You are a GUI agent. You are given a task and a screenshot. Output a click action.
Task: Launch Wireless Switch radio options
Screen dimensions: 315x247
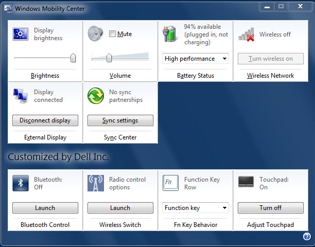point(120,208)
